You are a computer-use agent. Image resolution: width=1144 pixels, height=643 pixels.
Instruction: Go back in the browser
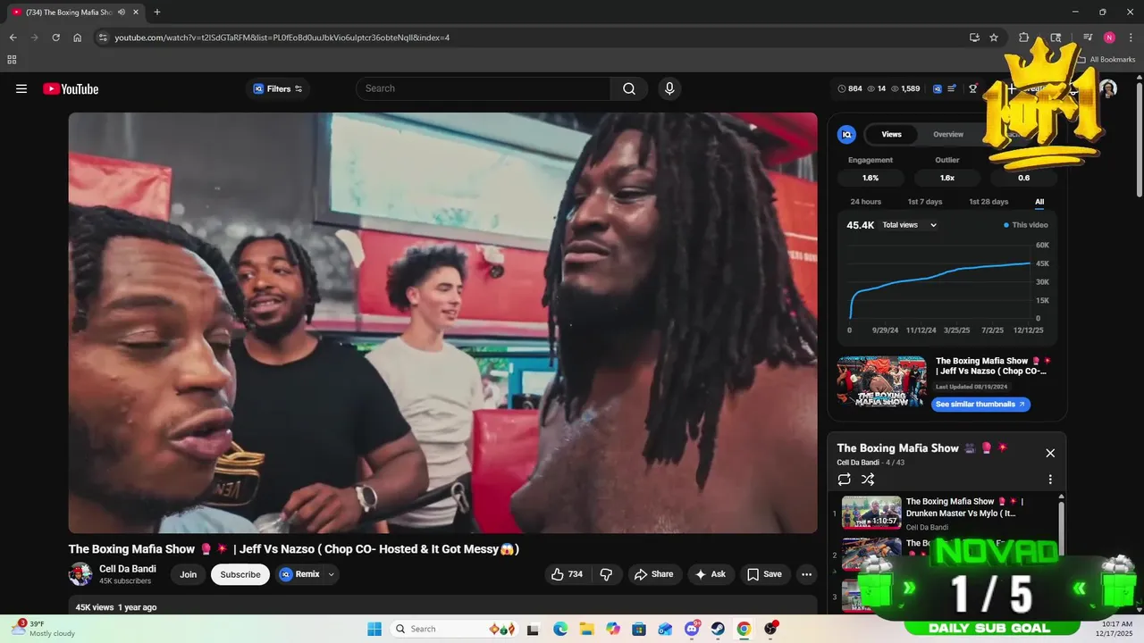[x=13, y=38]
